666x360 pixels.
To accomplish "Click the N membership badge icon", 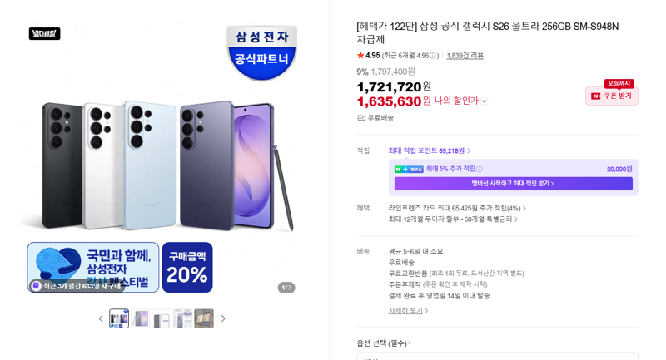I will (x=409, y=169).
